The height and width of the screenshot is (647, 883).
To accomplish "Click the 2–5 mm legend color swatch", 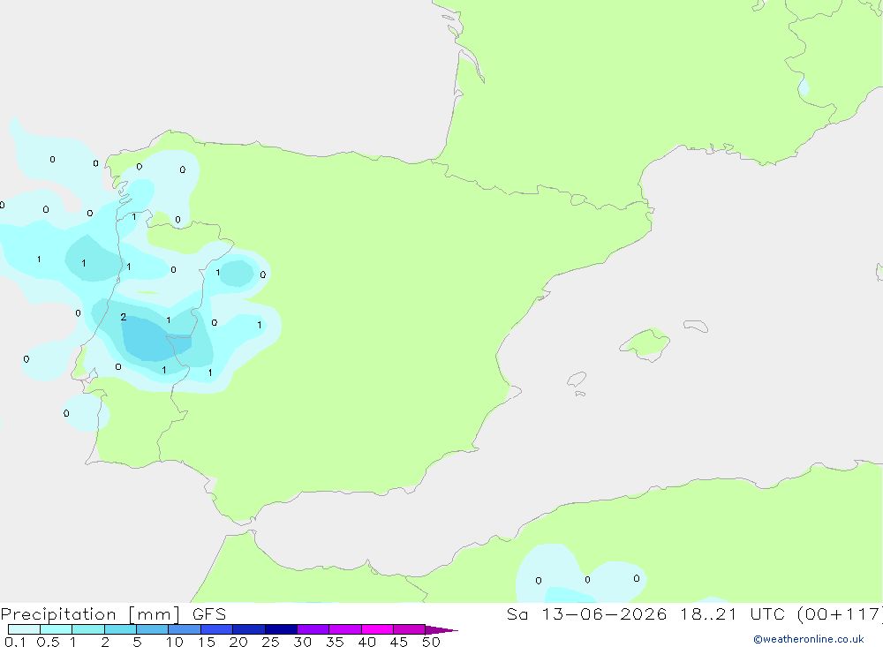I will [120, 629].
